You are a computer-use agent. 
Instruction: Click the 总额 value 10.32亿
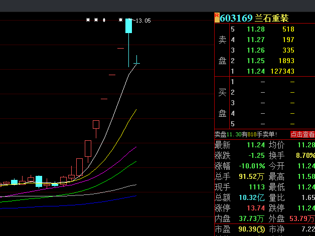click(x=251, y=197)
